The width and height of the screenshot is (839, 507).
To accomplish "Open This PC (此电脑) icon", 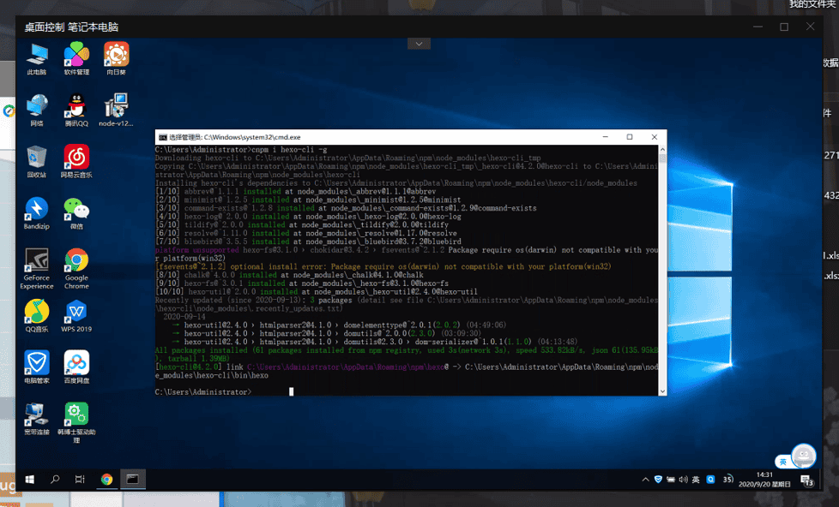I will 36,55.
